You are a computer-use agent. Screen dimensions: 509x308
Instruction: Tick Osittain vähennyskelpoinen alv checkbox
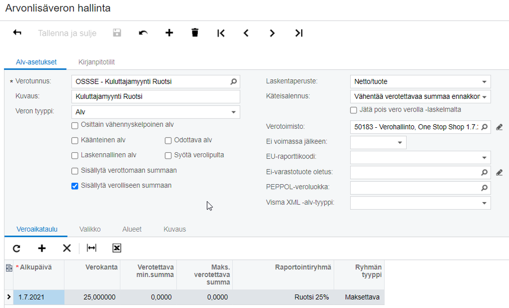(x=75, y=125)
